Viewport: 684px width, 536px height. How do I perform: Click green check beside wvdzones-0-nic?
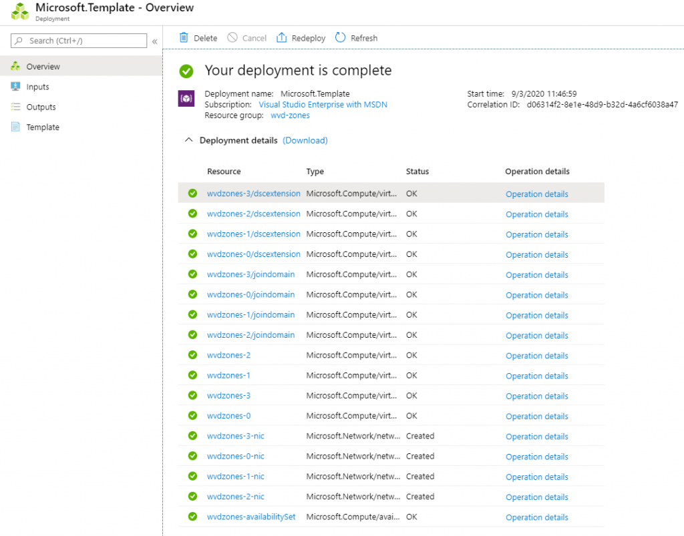coord(192,456)
